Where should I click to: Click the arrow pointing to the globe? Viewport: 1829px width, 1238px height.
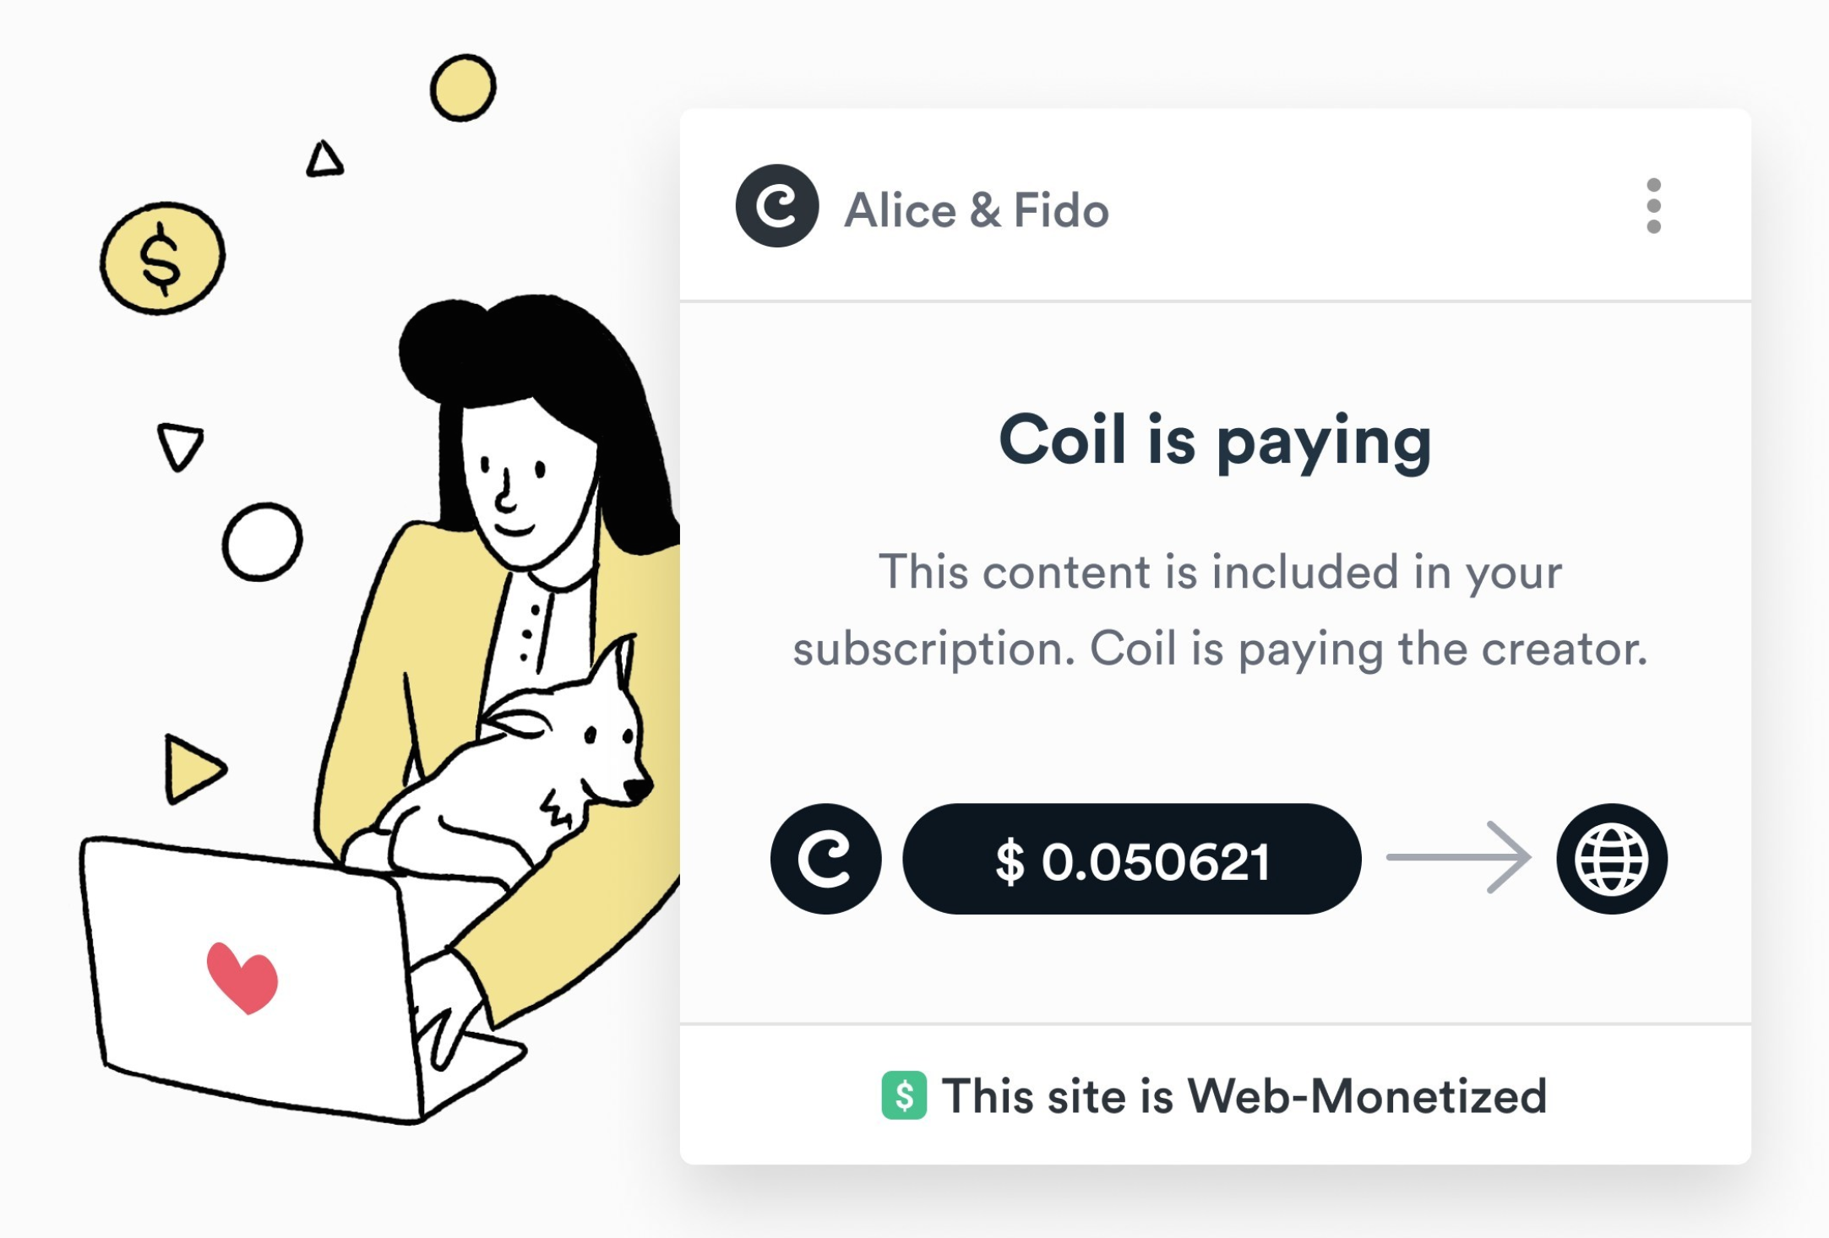coord(1458,857)
